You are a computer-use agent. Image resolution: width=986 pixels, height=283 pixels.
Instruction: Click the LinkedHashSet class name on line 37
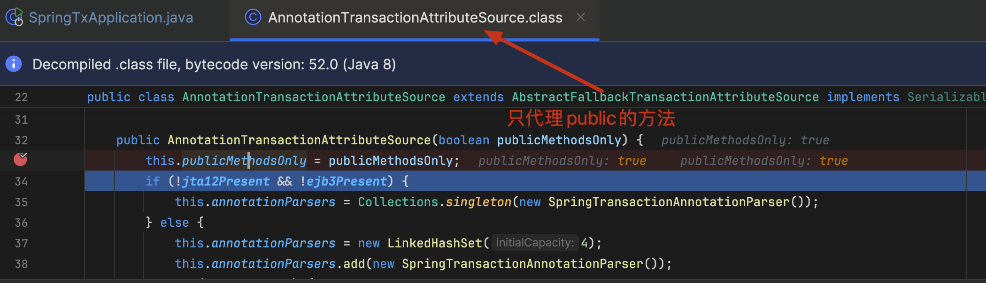[434, 243]
